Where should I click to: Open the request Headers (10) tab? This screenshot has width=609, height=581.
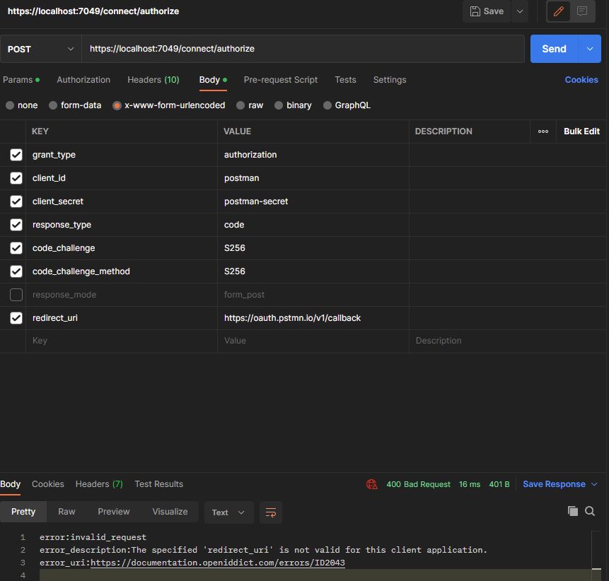click(153, 80)
